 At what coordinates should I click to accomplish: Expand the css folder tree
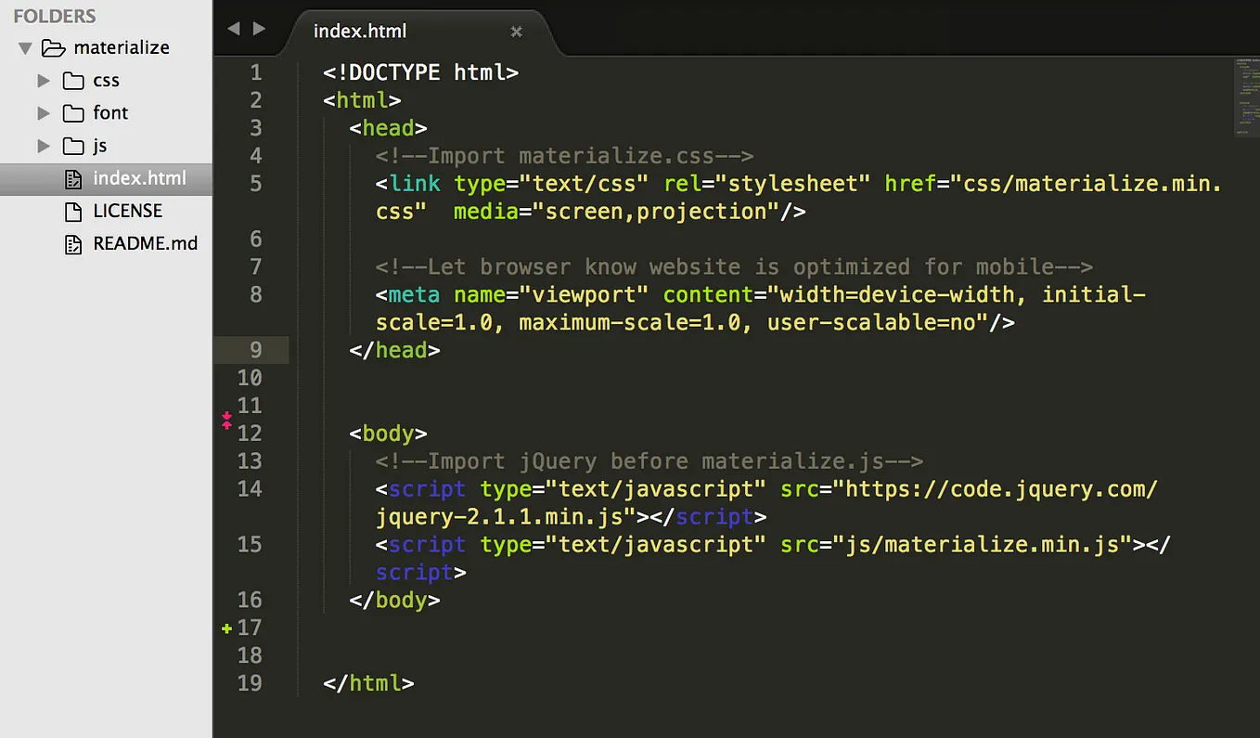click(x=44, y=81)
